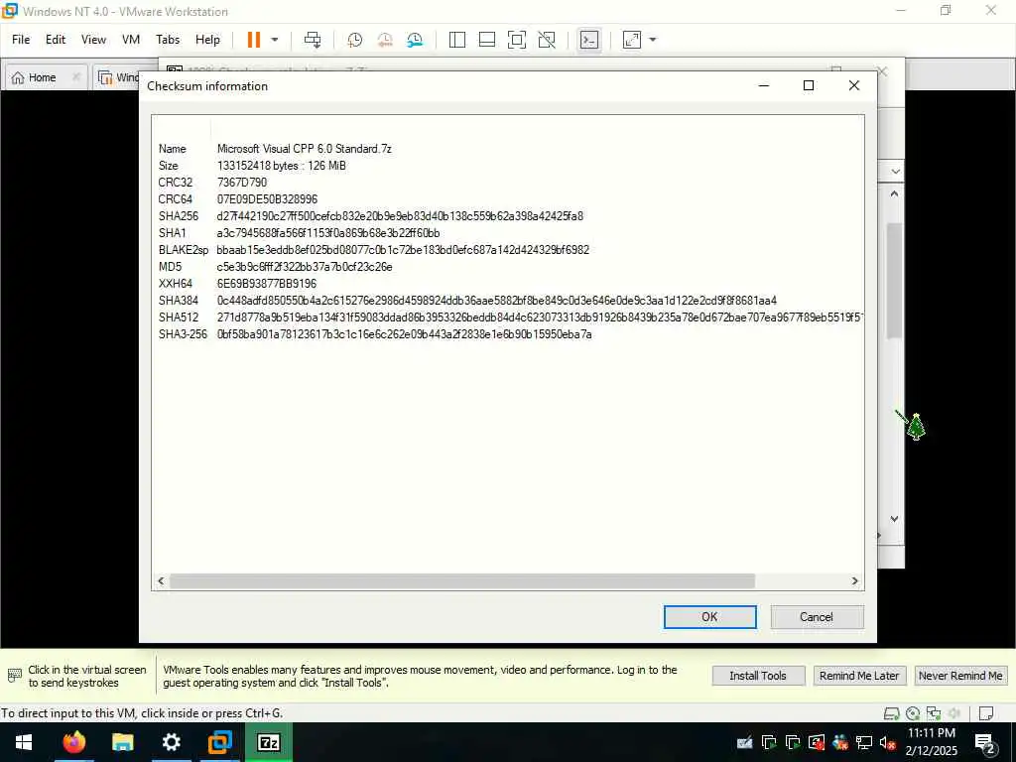This screenshot has height=762, width=1016.
Task: Click the Install Tools button
Action: tap(758, 675)
